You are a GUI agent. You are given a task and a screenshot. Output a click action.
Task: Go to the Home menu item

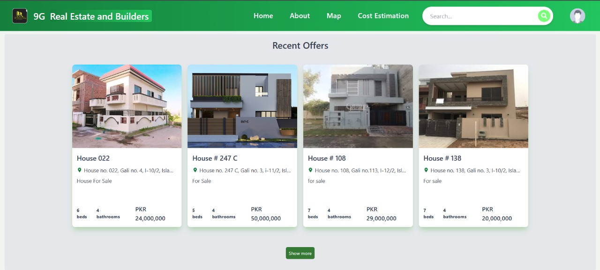(263, 16)
